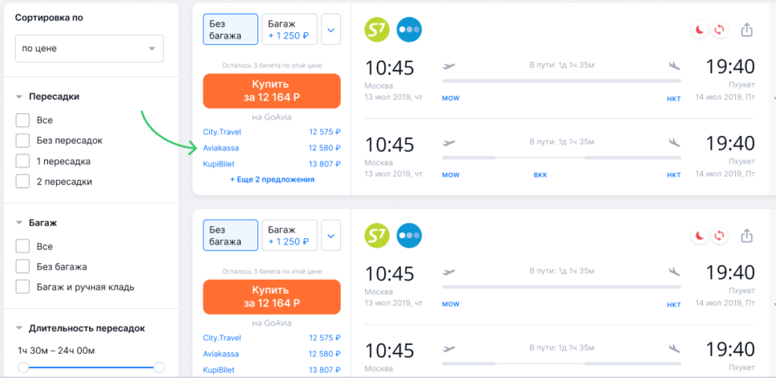
Task: Select the "Багаж + 1 250 ₽" option on first ticket
Action: click(x=290, y=30)
